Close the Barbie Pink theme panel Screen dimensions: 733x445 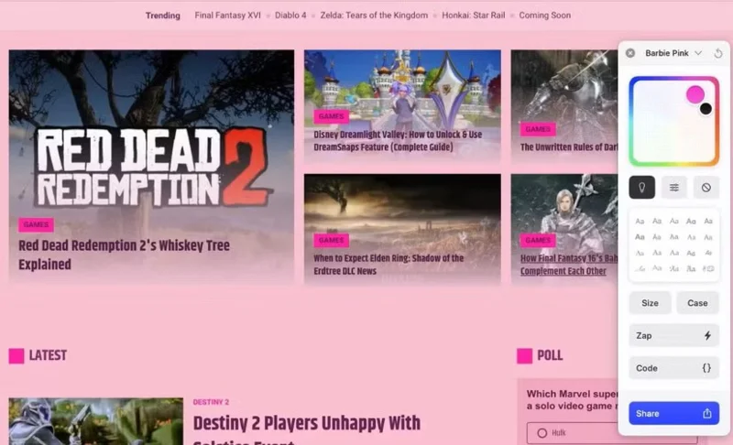(630, 53)
